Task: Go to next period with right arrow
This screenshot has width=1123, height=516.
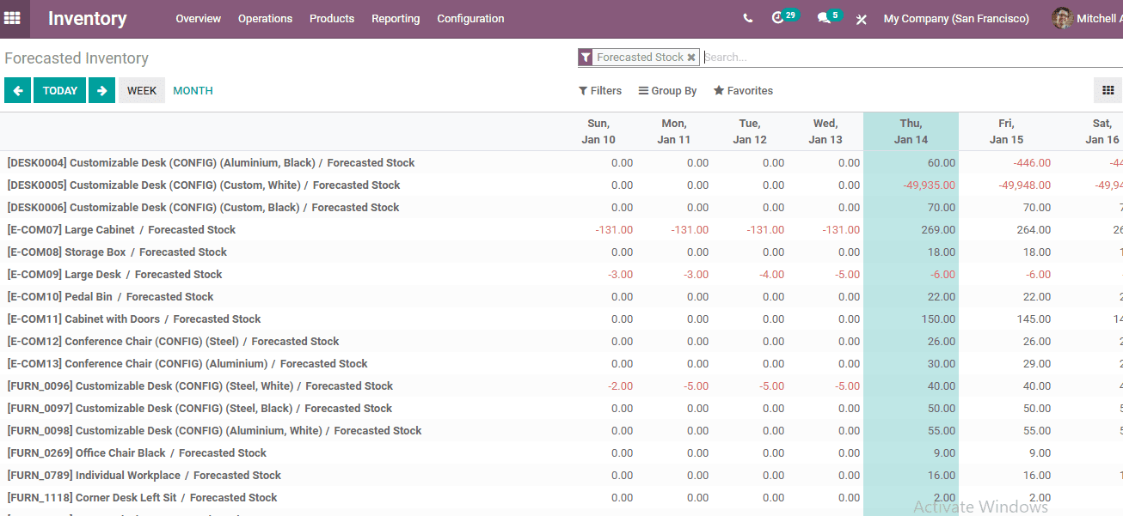Action: 101,90
